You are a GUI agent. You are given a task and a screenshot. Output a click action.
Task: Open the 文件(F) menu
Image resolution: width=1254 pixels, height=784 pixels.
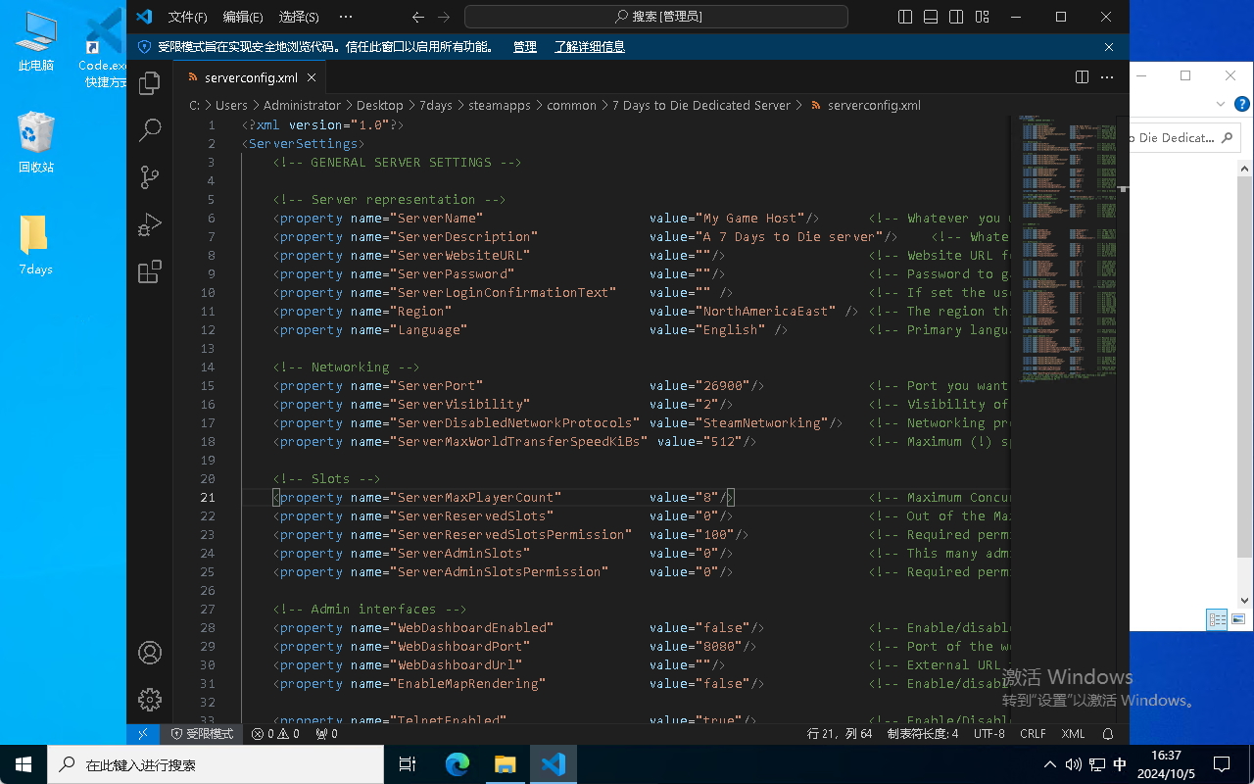[x=187, y=17]
